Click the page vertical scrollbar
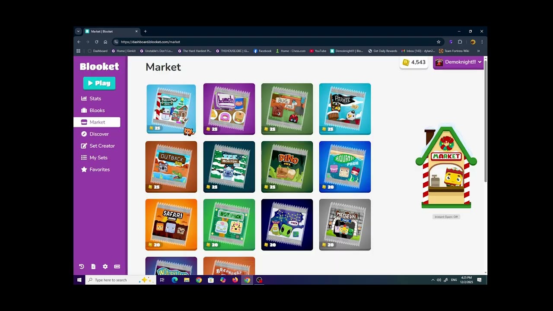553x311 pixels. click(x=485, y=121)
